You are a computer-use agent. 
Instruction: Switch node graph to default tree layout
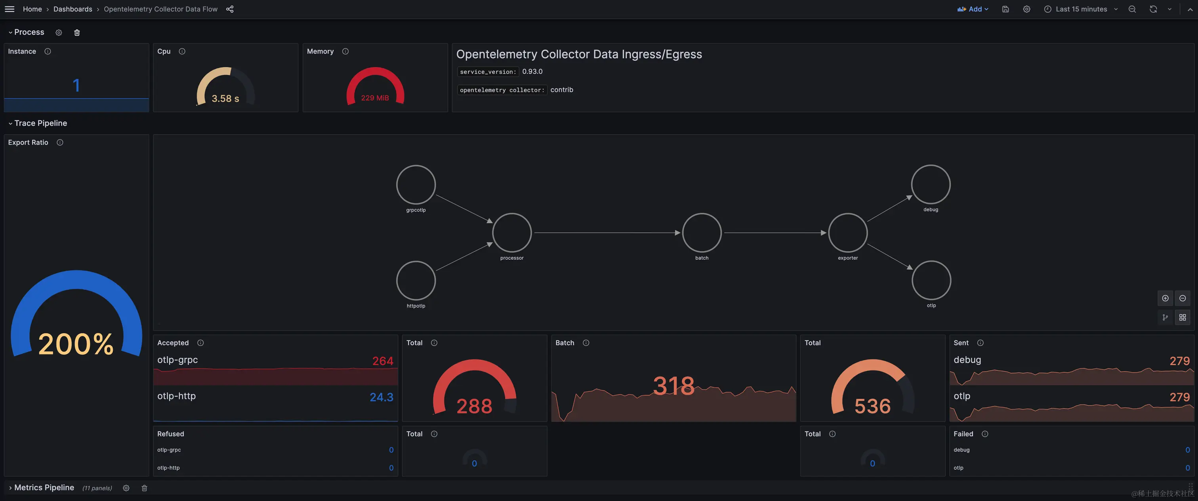tap(1165, 317)
